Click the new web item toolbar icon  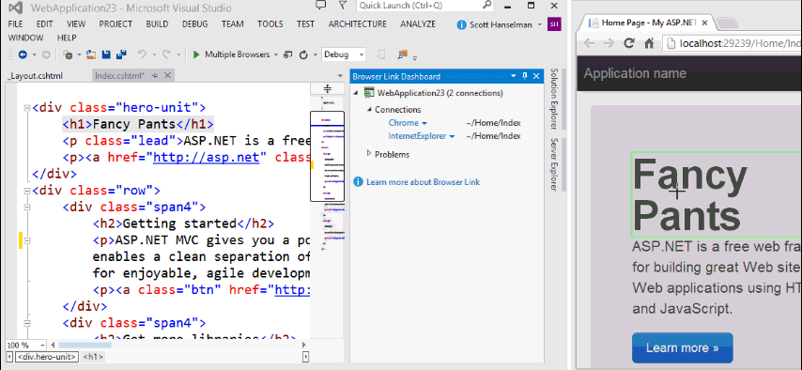click(68, 54)
